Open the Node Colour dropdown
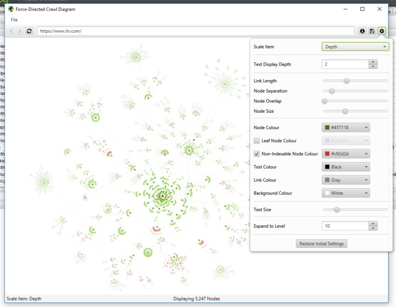This screenshot has width=396, height=307. tap(346, 127)
